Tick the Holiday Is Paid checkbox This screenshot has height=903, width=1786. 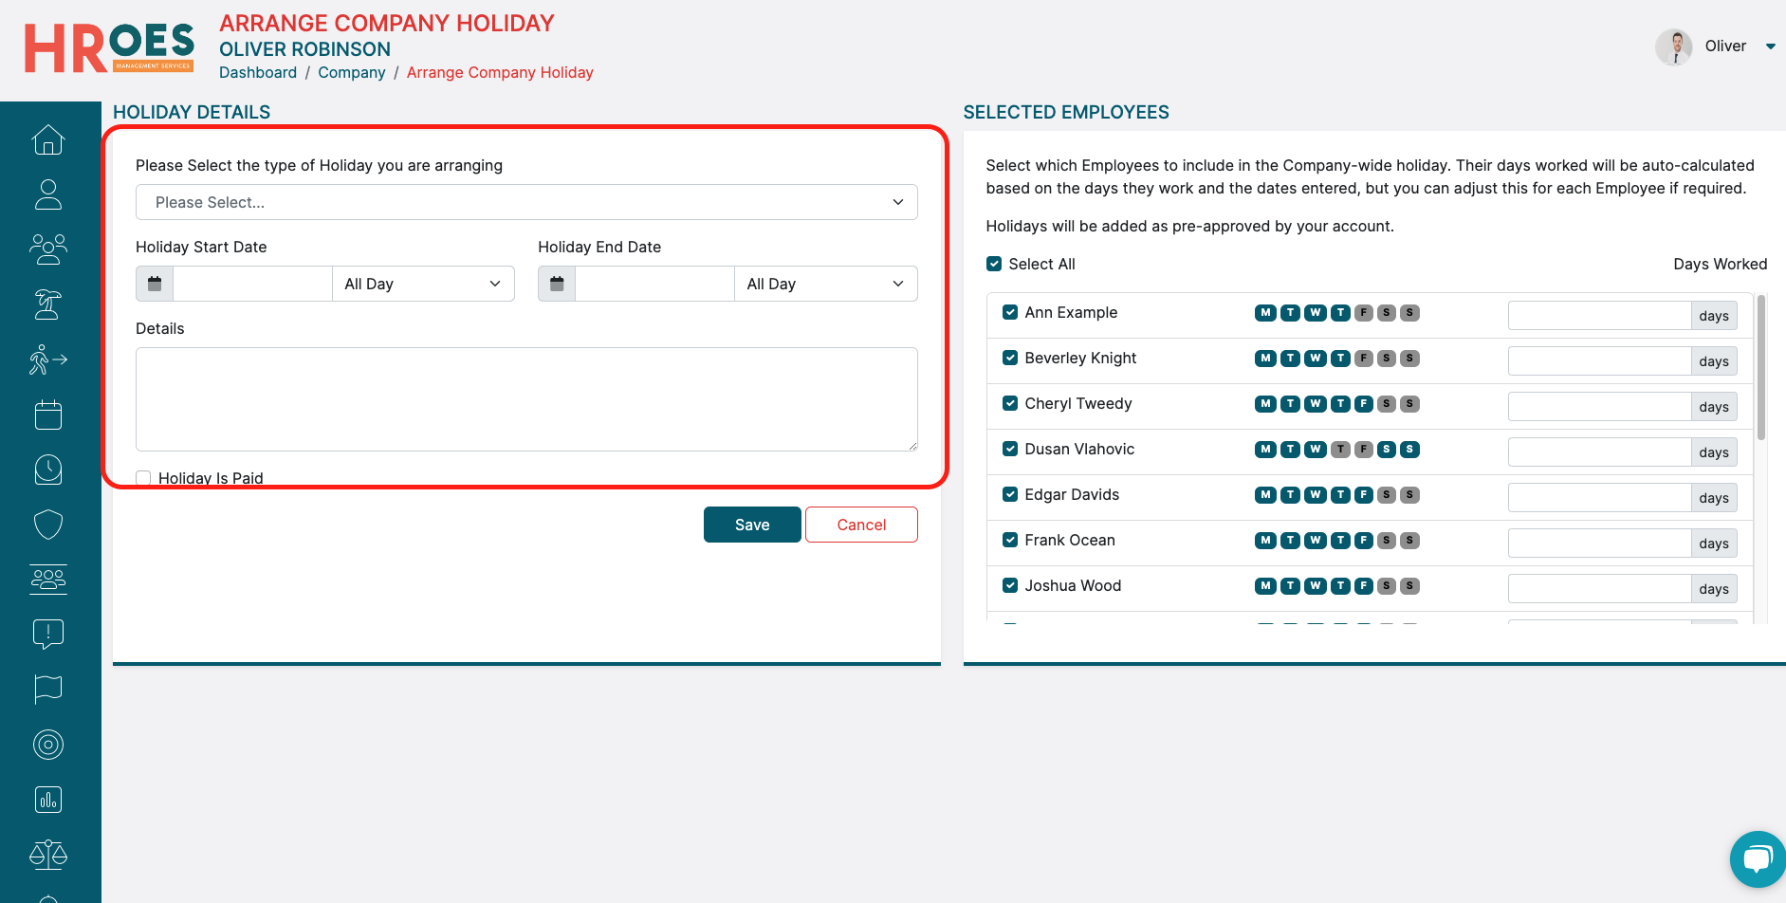click(143, 478)
